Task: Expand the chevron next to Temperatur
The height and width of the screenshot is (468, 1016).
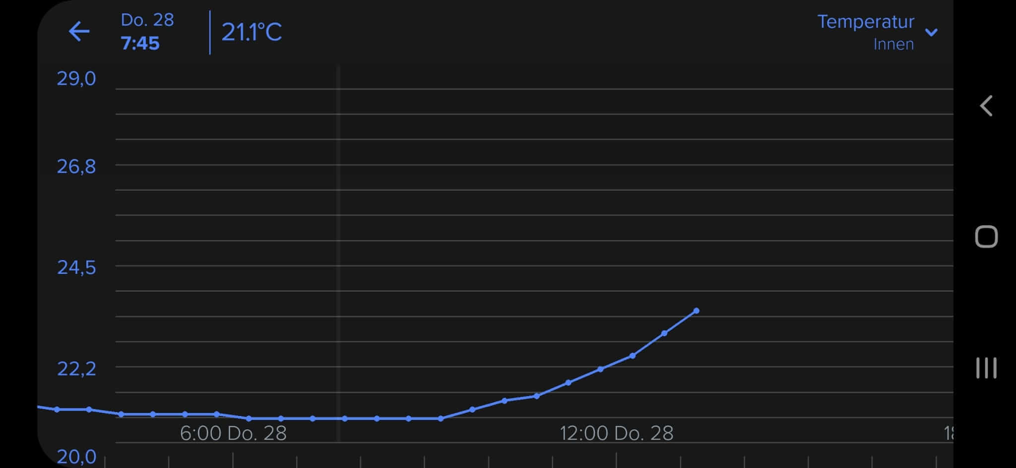Action: click(x=931, y=33)
